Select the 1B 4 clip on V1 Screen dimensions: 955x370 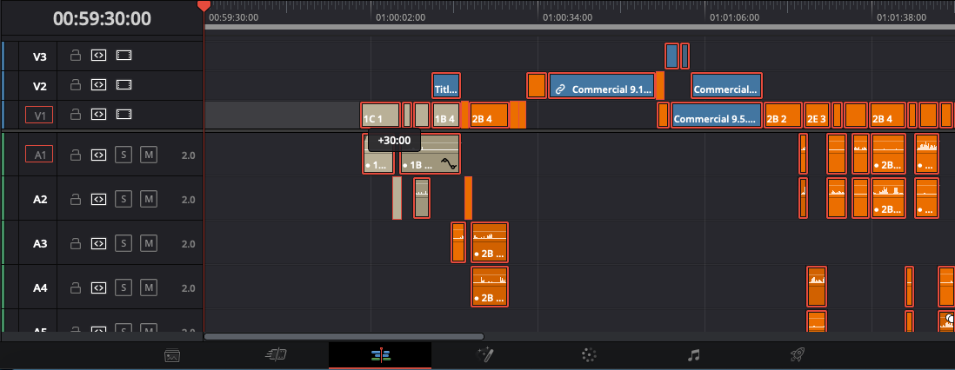(x=446, y=115)
